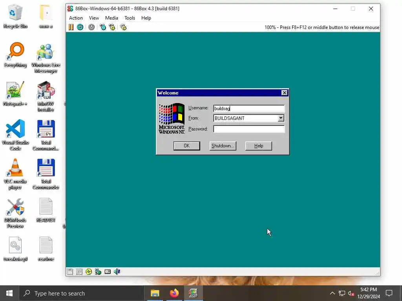This screenshot has width=402, height=301.
Task: Click OK in the Welcome dialog
Action: (186, 146)
